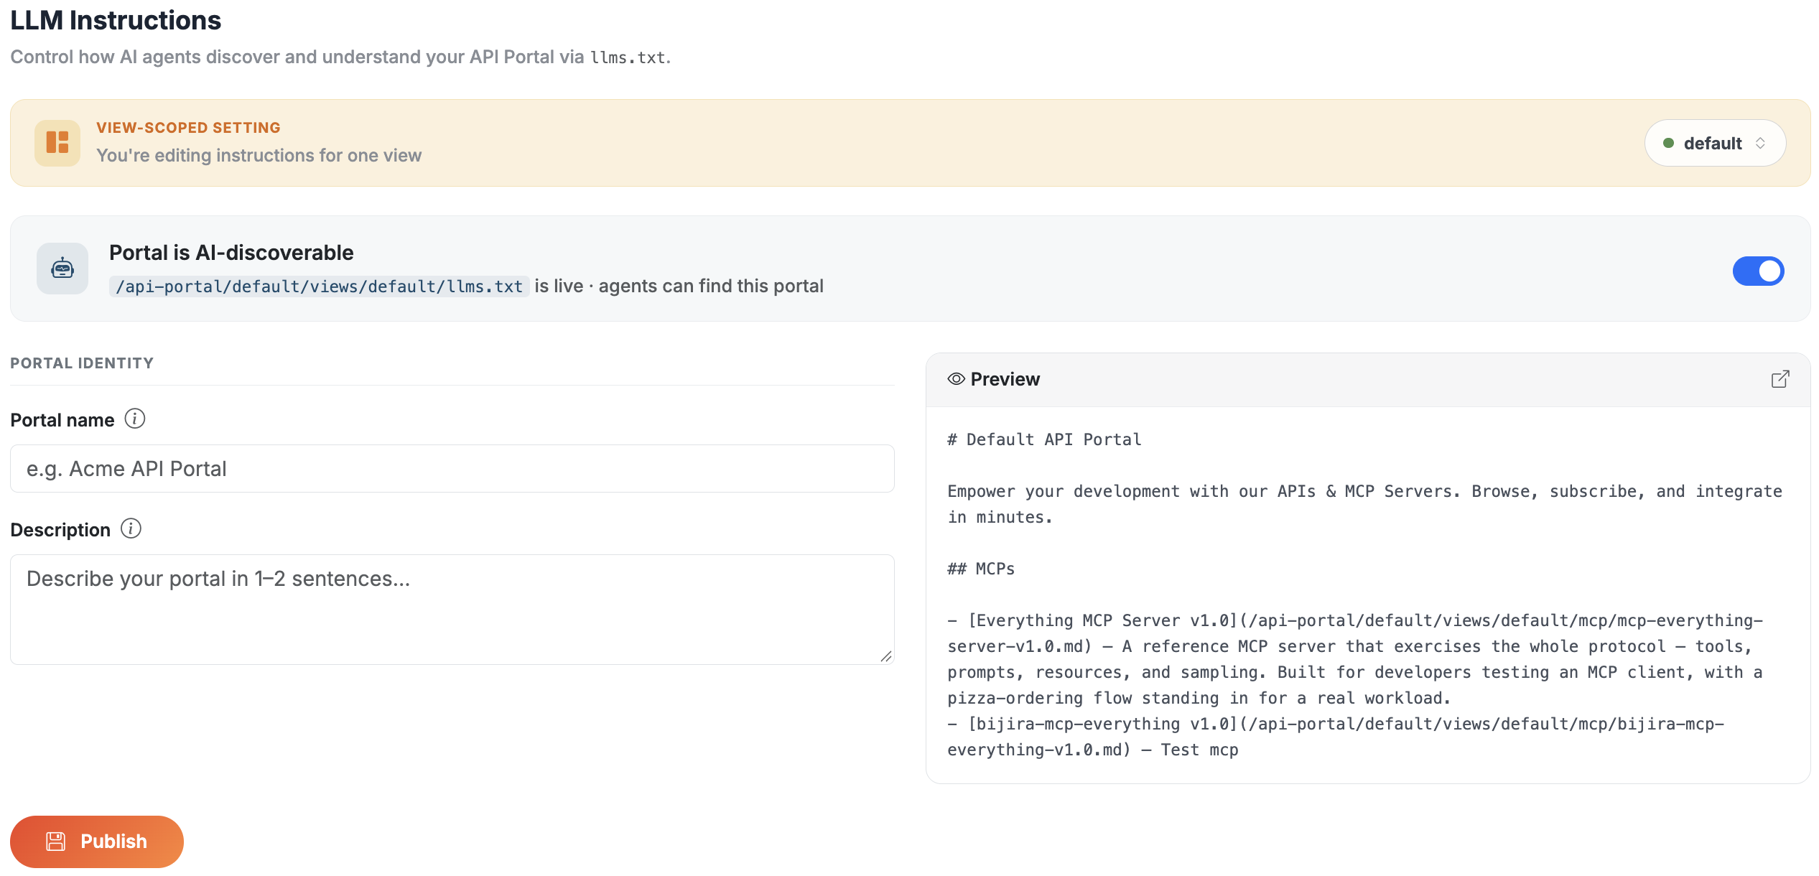The image size is (1819, 876).
Task: Open the preview in a new window
Action: pyautogui.click(x=1780, y=379)
